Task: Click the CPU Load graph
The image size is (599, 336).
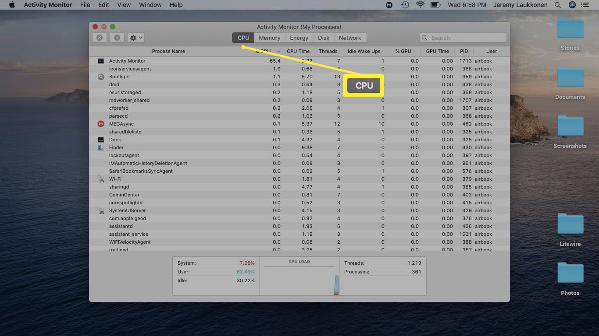Action: pyautogui.click(x=299, y=276)
